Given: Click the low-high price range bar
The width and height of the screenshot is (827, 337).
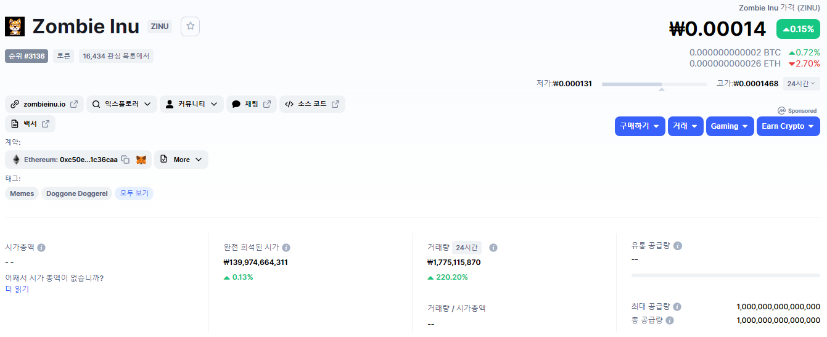Looking at the screenshot, I should [x=654, y=84].
